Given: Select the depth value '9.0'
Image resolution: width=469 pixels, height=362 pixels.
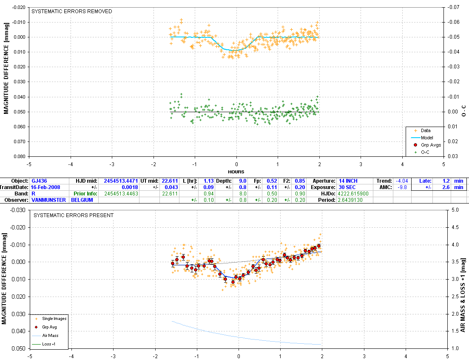Looking at the screenshot, I should click(x=242, y=181).
